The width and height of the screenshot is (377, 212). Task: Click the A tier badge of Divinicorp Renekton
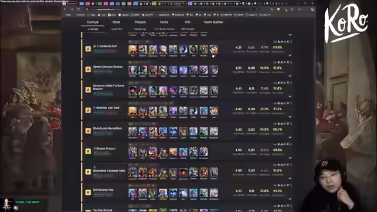(x=88, y=131)
